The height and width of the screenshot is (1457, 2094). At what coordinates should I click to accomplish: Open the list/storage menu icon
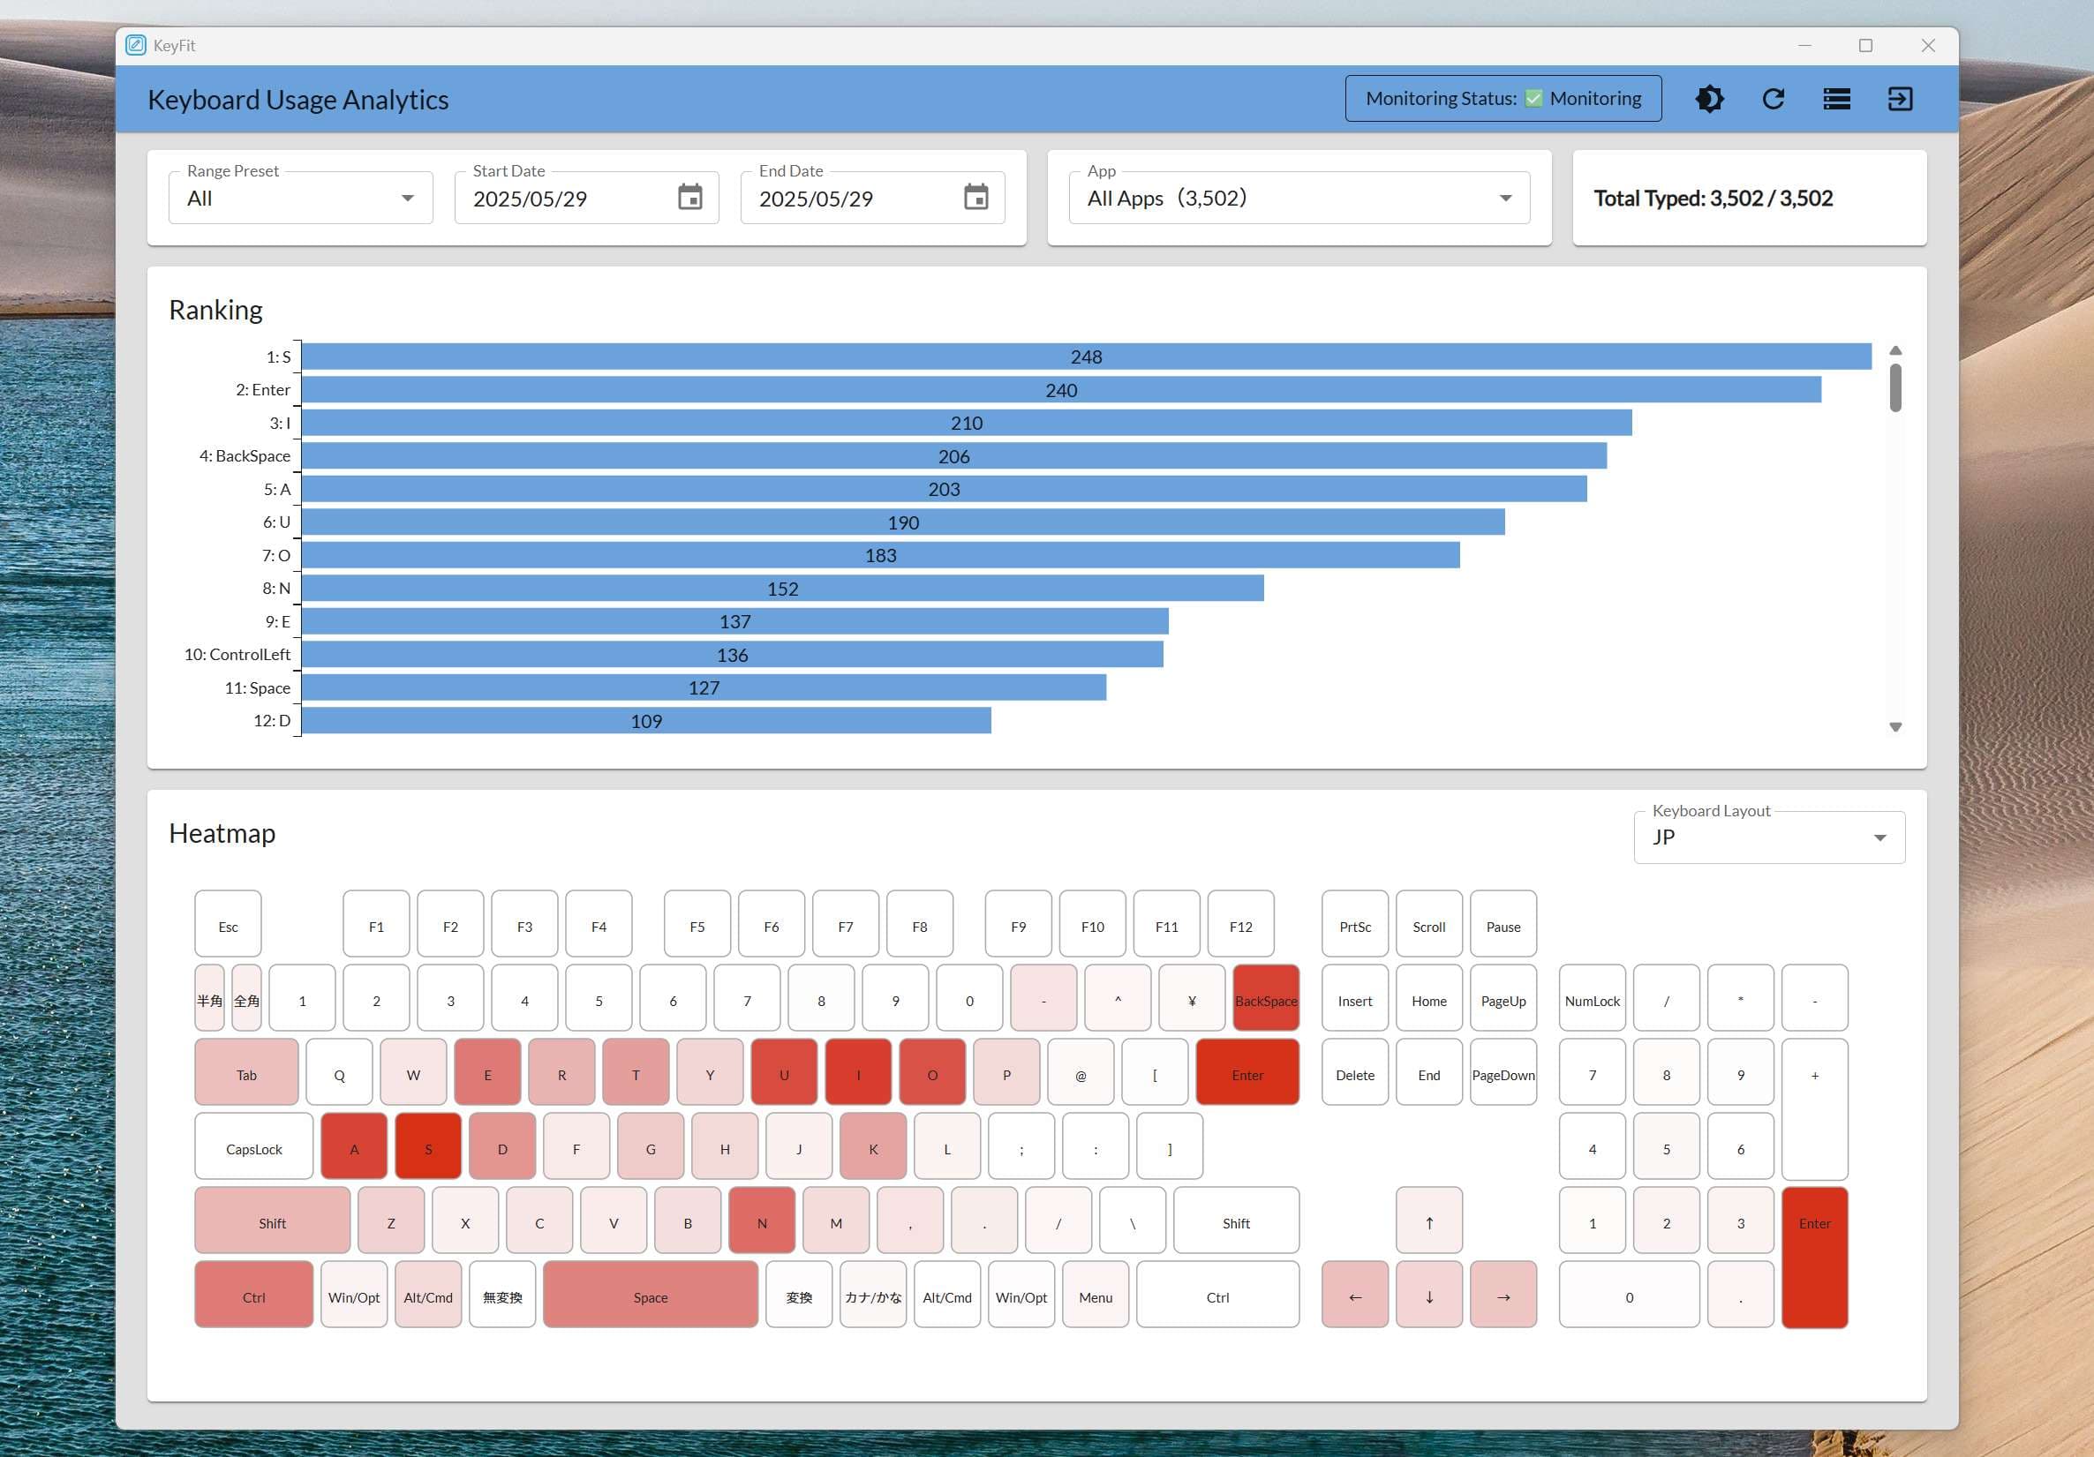pos(1836,99)
